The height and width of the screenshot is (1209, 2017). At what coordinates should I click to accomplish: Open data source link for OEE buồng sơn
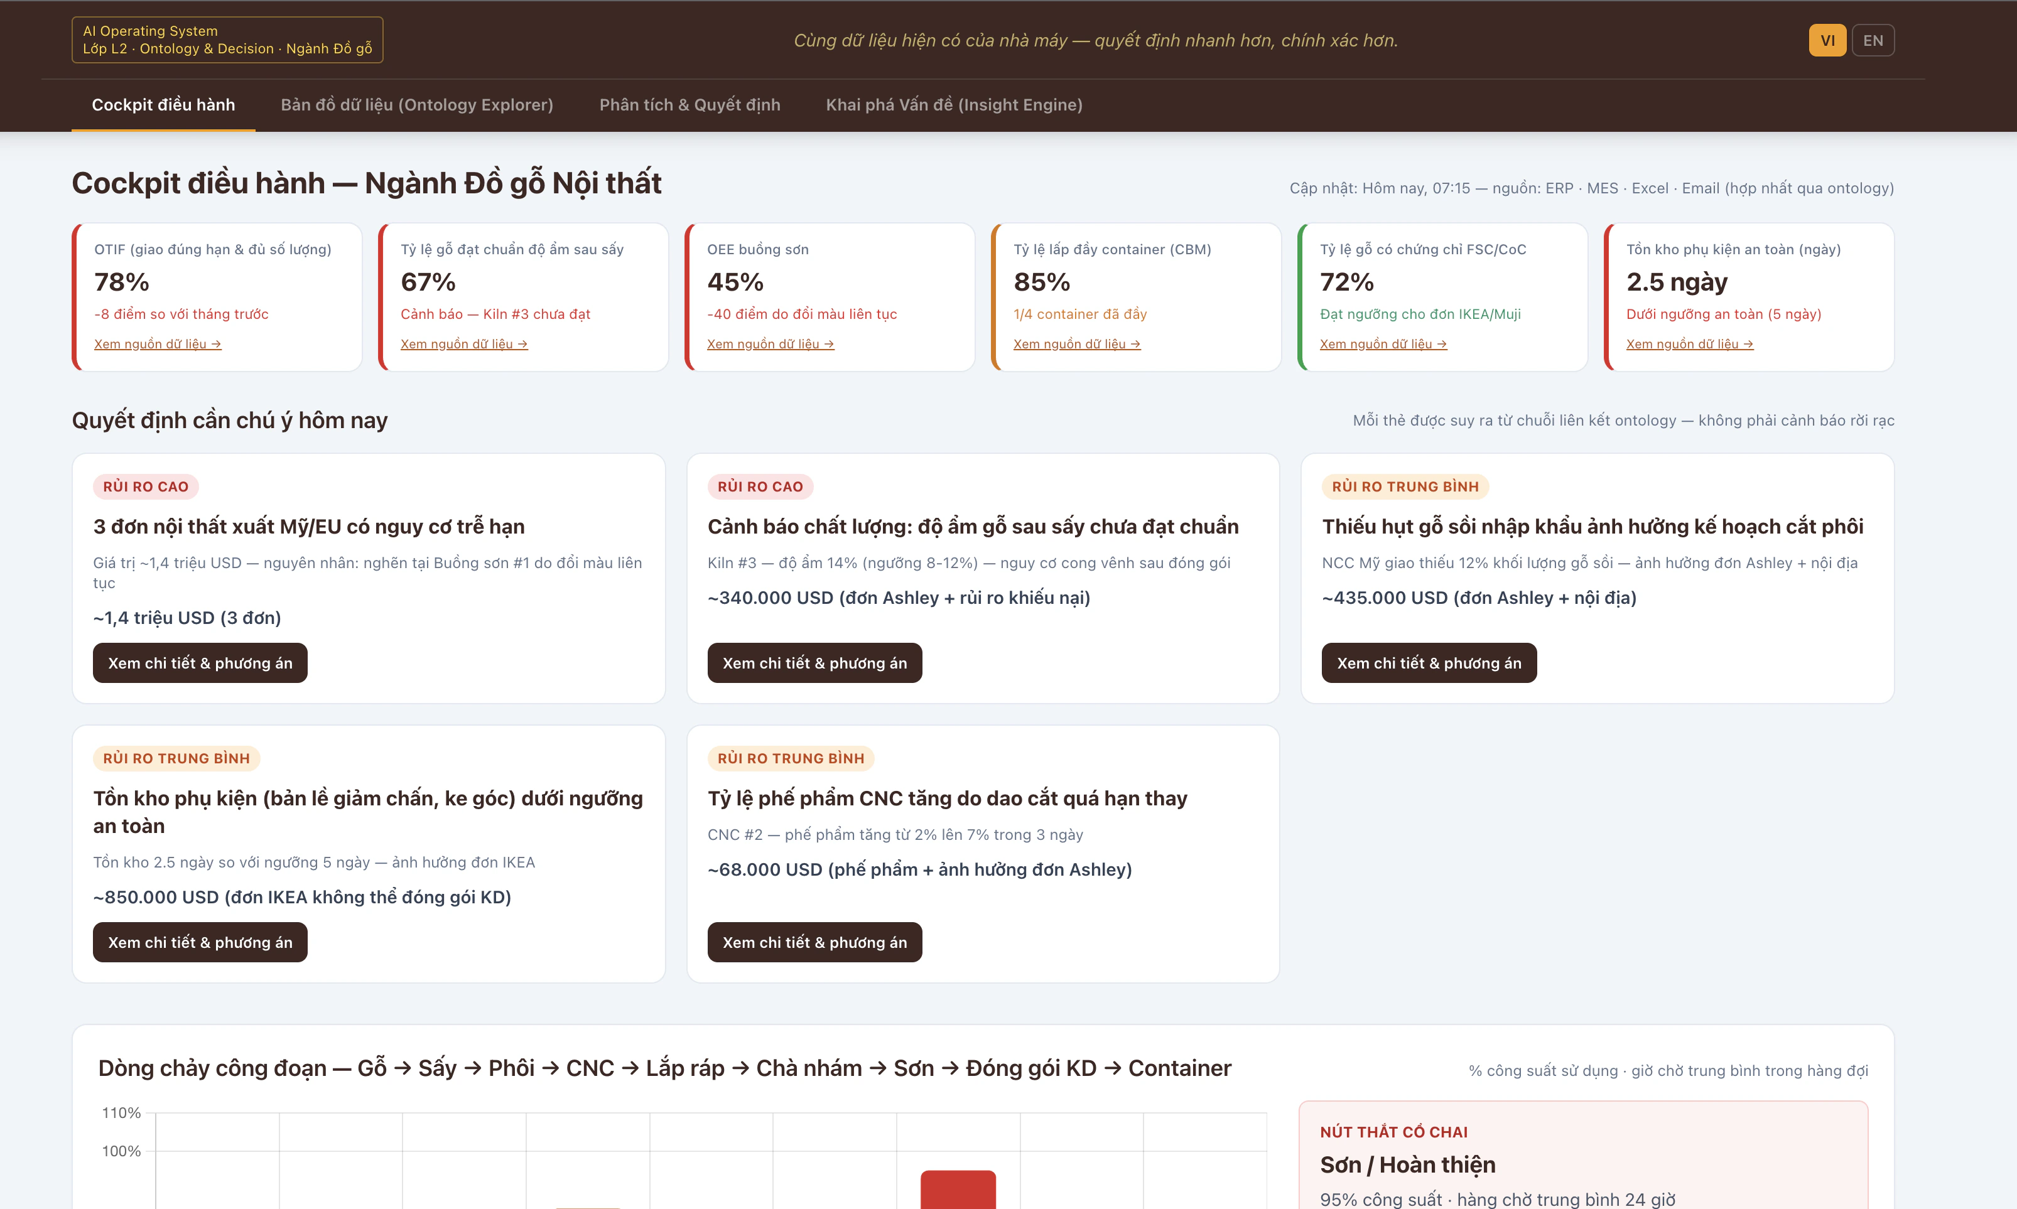point(770,344)
